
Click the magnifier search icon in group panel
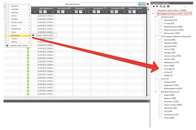[x=185, y=6]
